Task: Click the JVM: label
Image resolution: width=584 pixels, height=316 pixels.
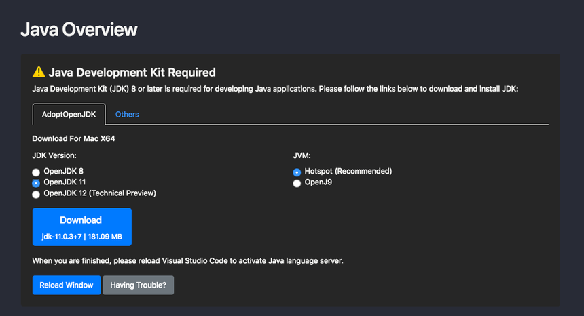Action: pyautogui.click(x=302, y=155)
